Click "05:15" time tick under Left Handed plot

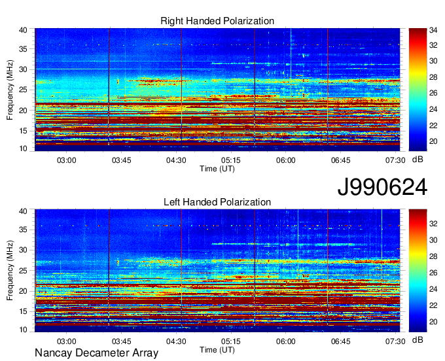231,341
